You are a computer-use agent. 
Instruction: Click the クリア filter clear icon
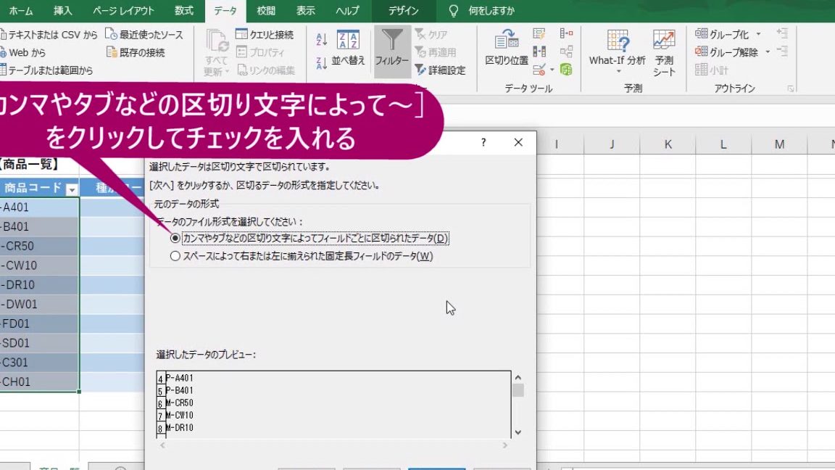pyautogui.click(x=420, y=34)
